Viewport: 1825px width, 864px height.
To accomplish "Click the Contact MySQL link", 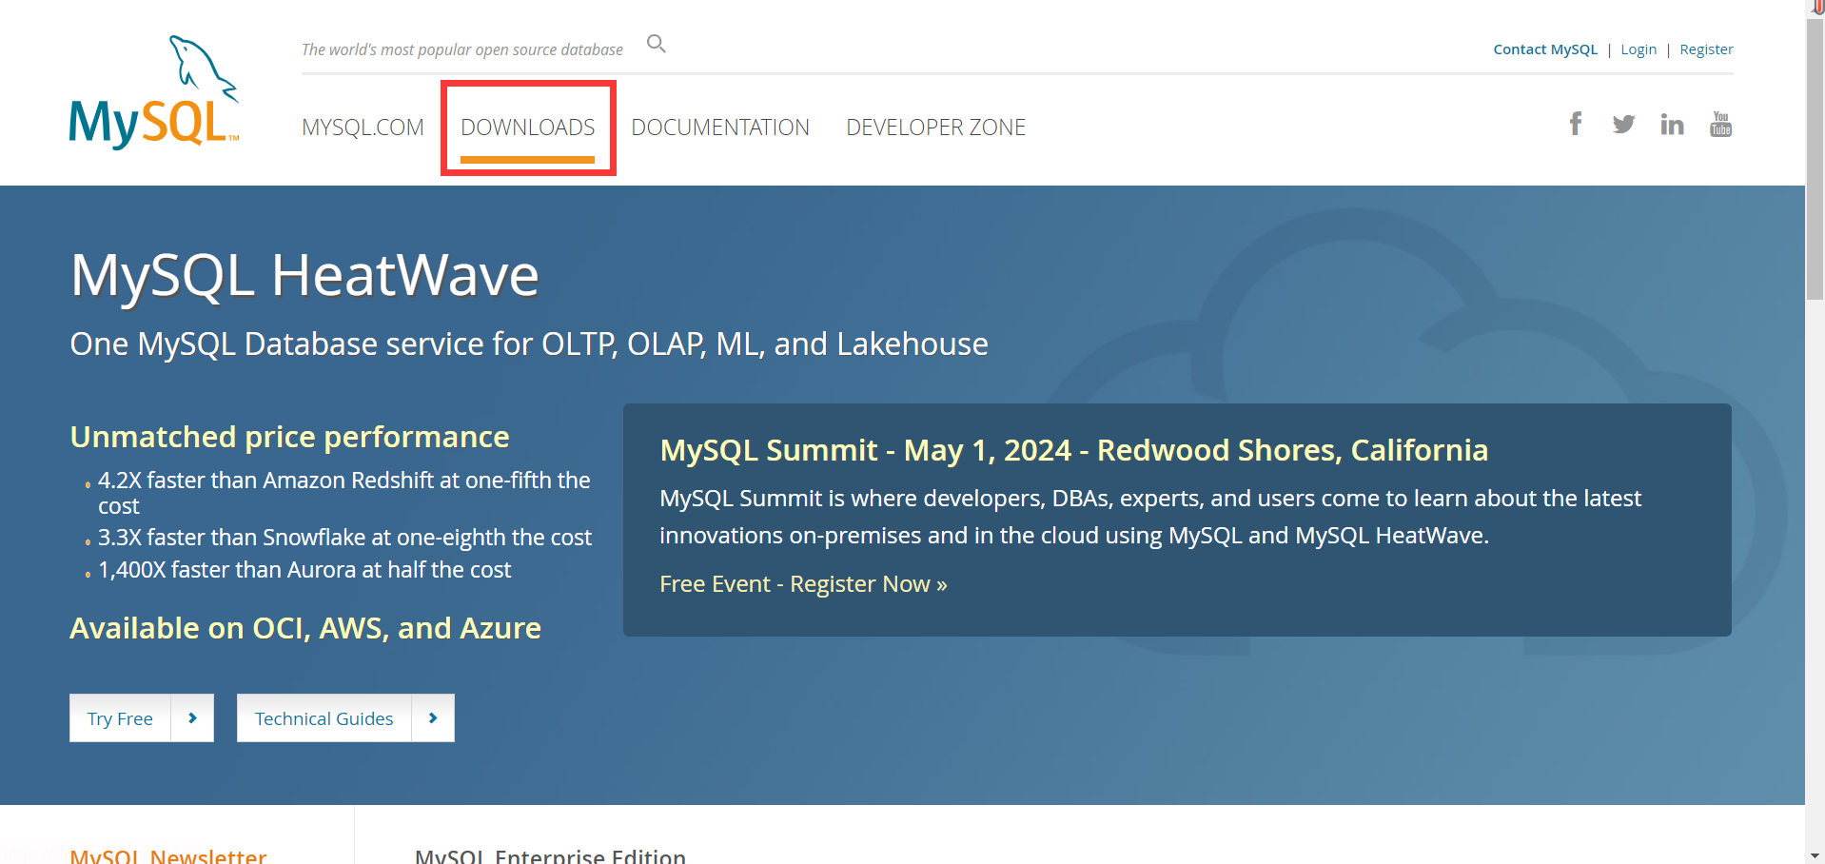I will point(1545,49).
